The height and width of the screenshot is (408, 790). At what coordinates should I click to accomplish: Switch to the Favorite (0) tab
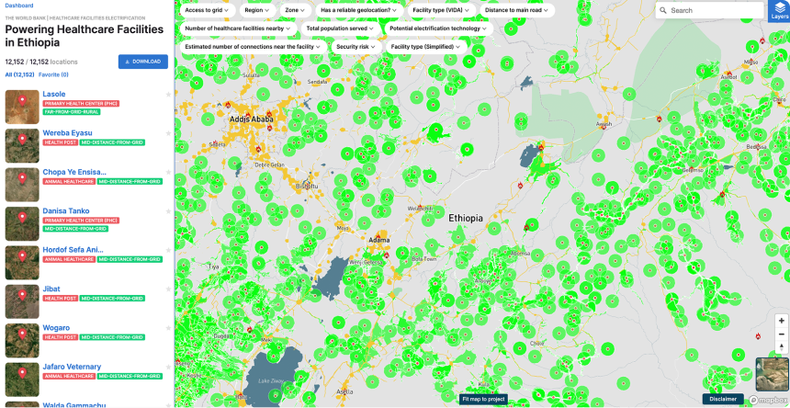54,74
